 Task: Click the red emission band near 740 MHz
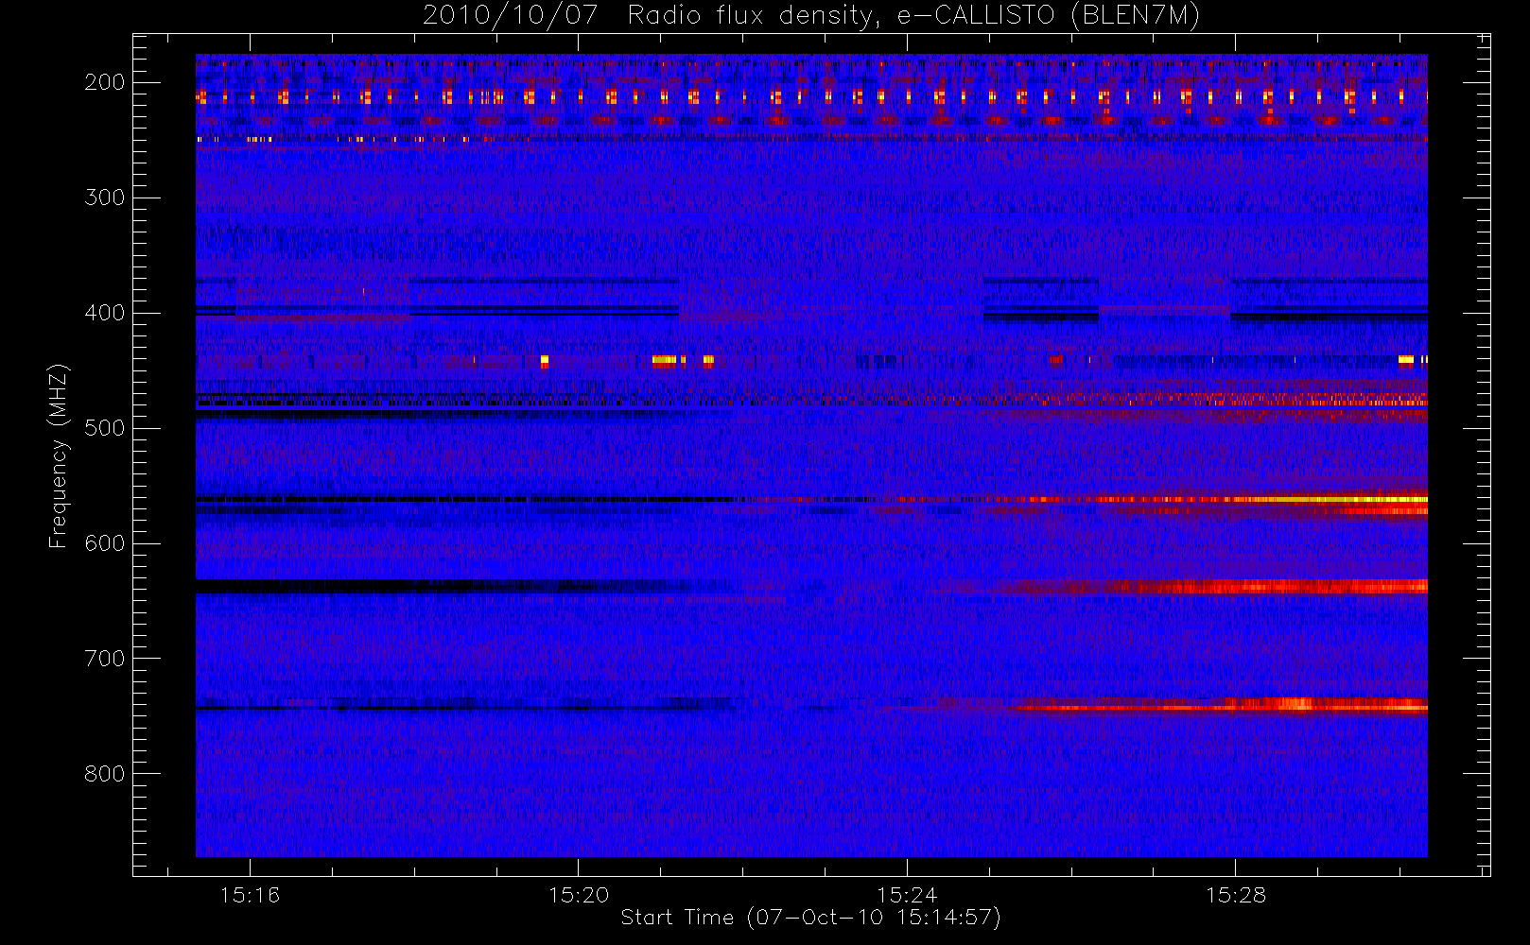[1220, 705]
